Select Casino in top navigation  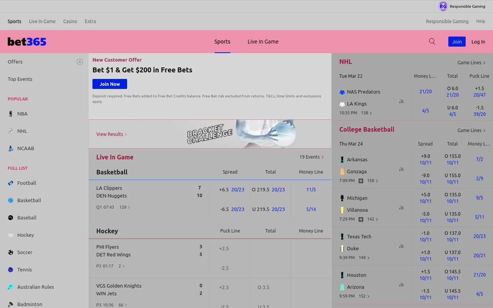click(x=70, y=21)
